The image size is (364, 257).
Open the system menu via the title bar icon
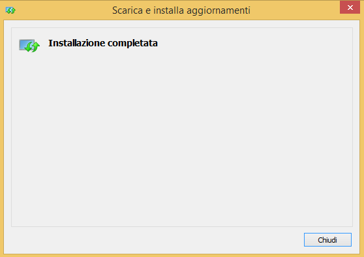coord(10,10)
